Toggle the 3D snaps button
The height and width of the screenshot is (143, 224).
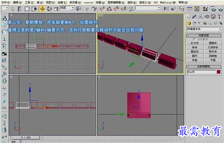(102, 9)
